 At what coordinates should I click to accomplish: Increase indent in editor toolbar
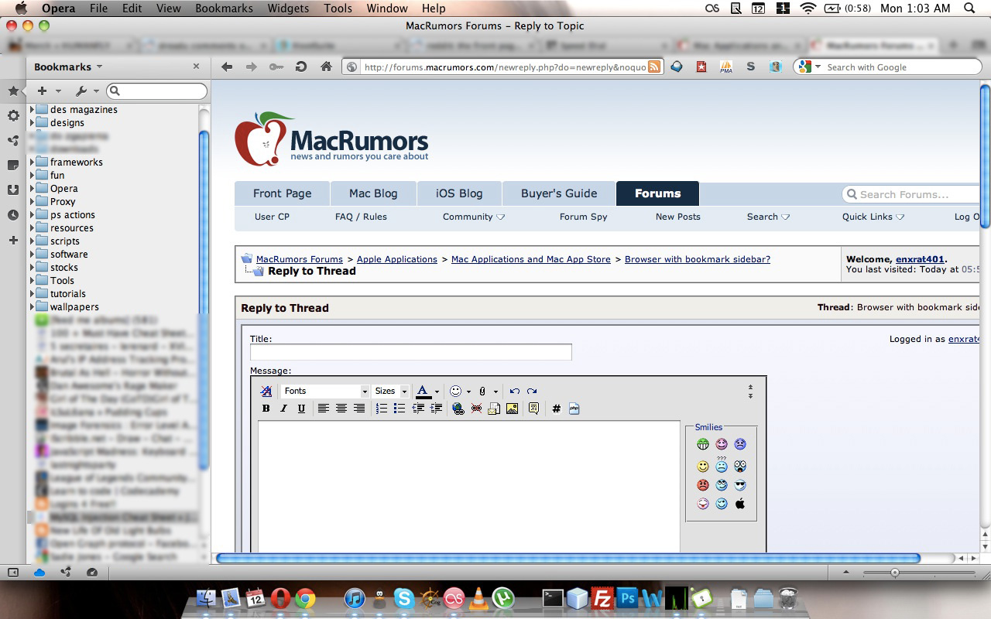click(437, 409)
